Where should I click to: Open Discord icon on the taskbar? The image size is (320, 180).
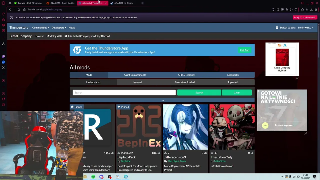coord(101,177)
